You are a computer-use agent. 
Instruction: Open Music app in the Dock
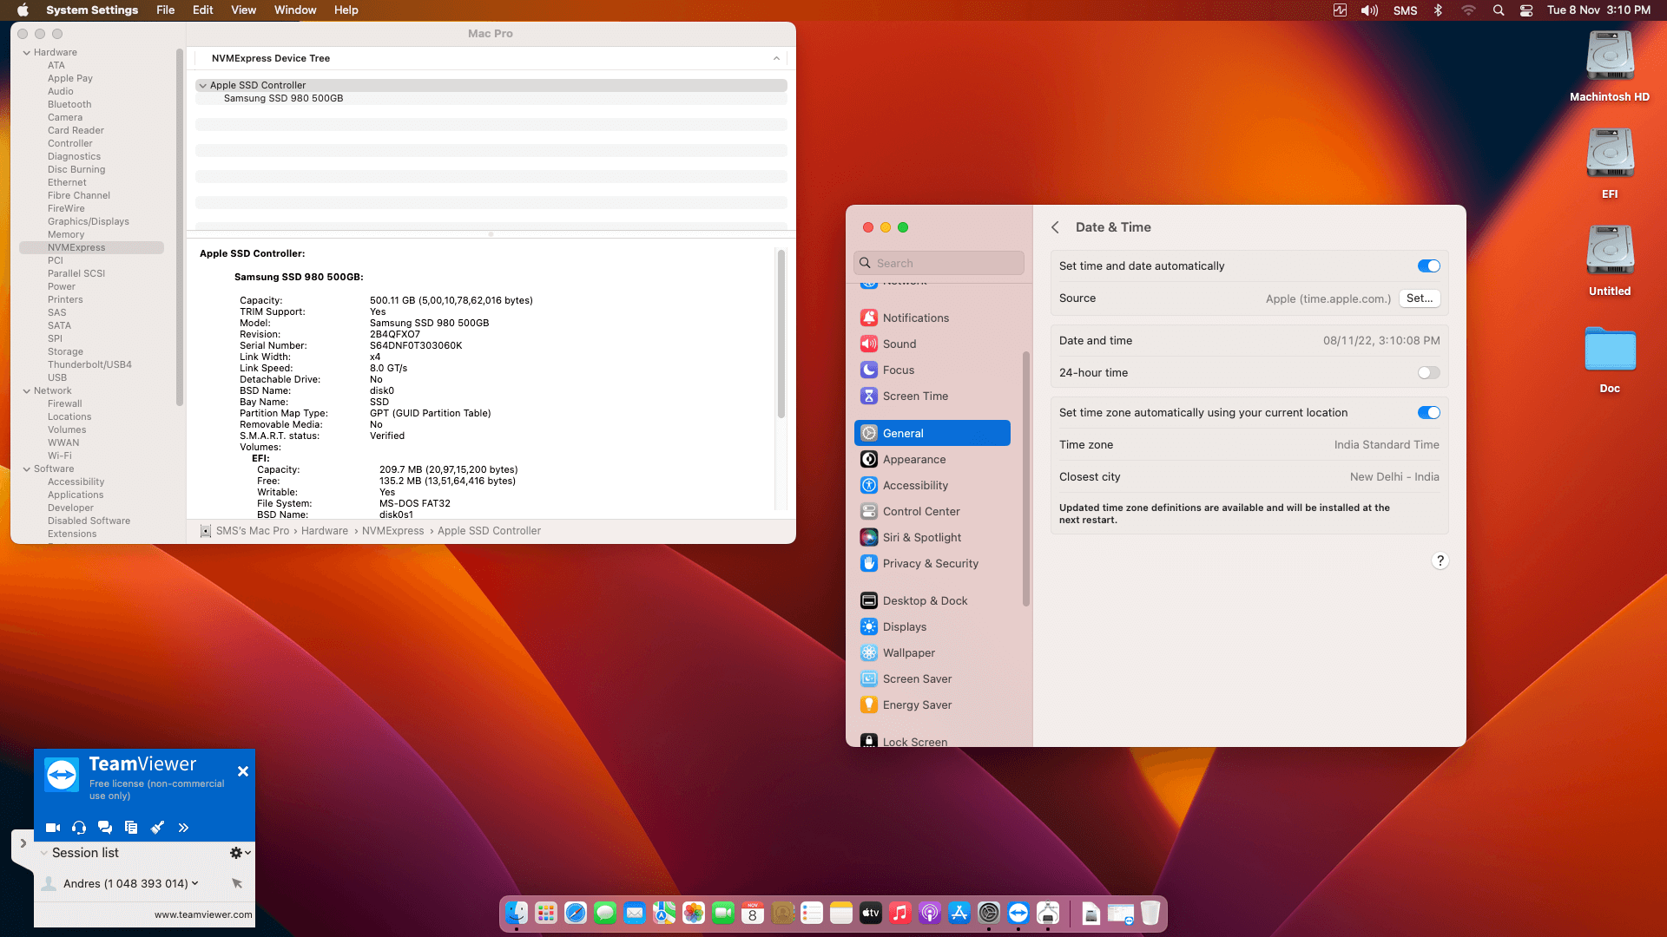tap(900, 913)
